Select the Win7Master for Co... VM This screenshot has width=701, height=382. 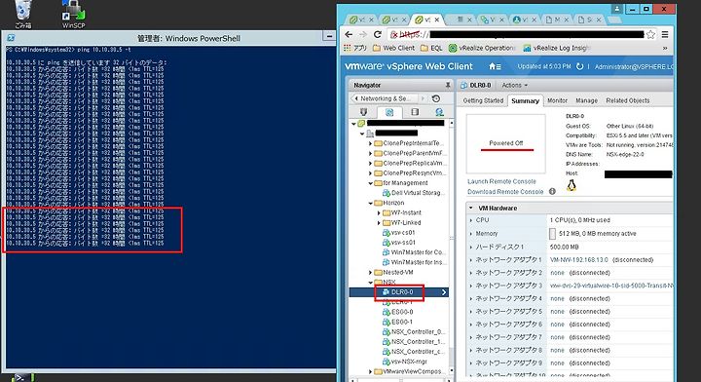414,252
